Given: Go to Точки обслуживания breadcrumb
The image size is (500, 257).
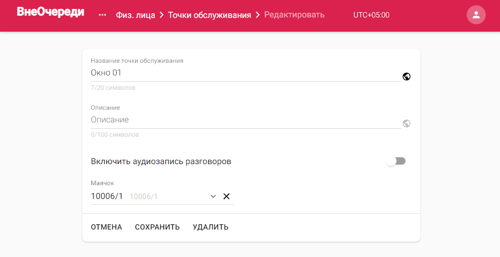Looking at the screenshot, I should tap(210, 15).
